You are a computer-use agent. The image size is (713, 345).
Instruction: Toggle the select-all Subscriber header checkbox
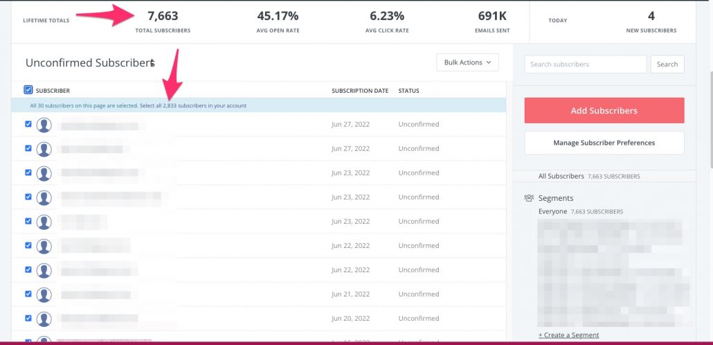click(x=28, y=90)
